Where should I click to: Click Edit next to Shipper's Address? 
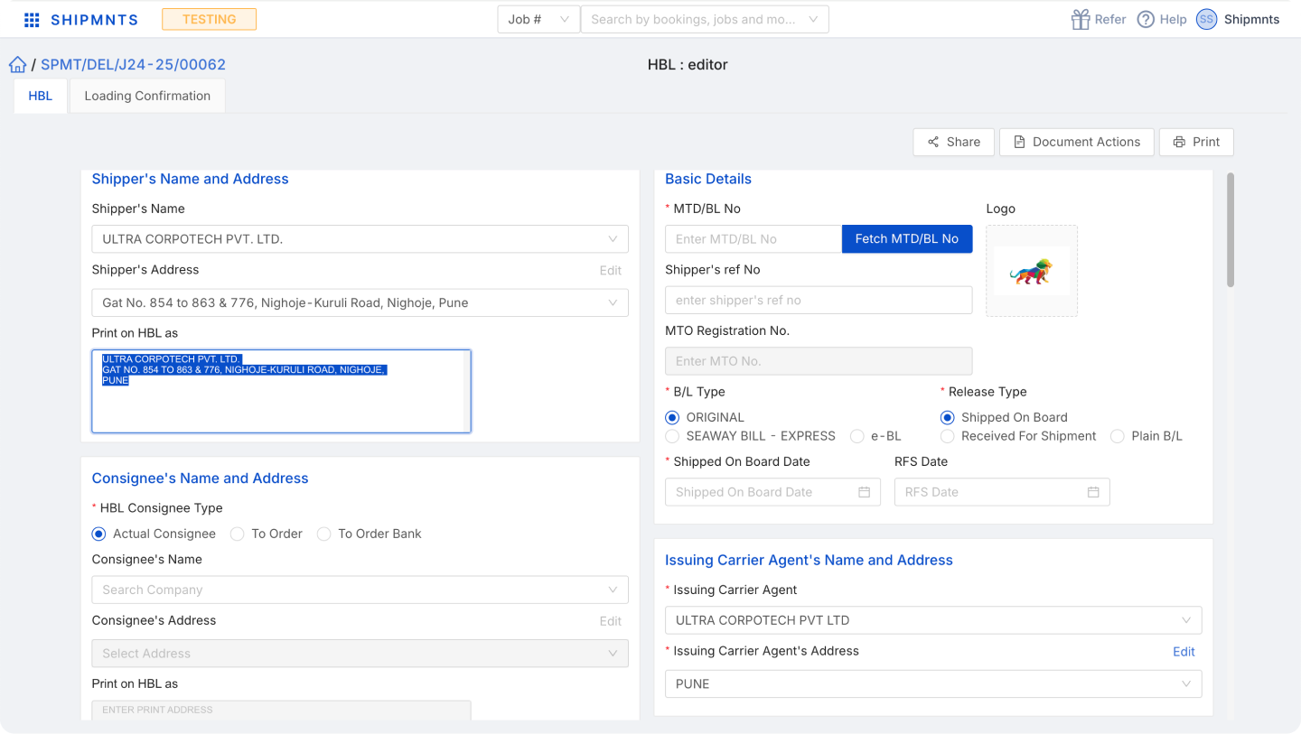(x=611, y=271)
